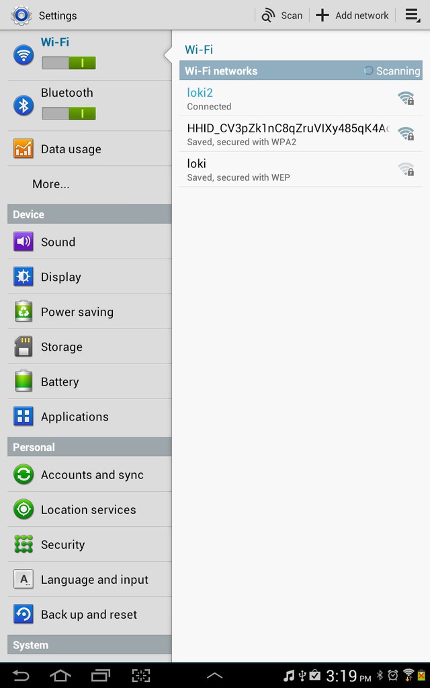Open the Applications settings item
430x688 pixels.
click(x=89, y=417)
